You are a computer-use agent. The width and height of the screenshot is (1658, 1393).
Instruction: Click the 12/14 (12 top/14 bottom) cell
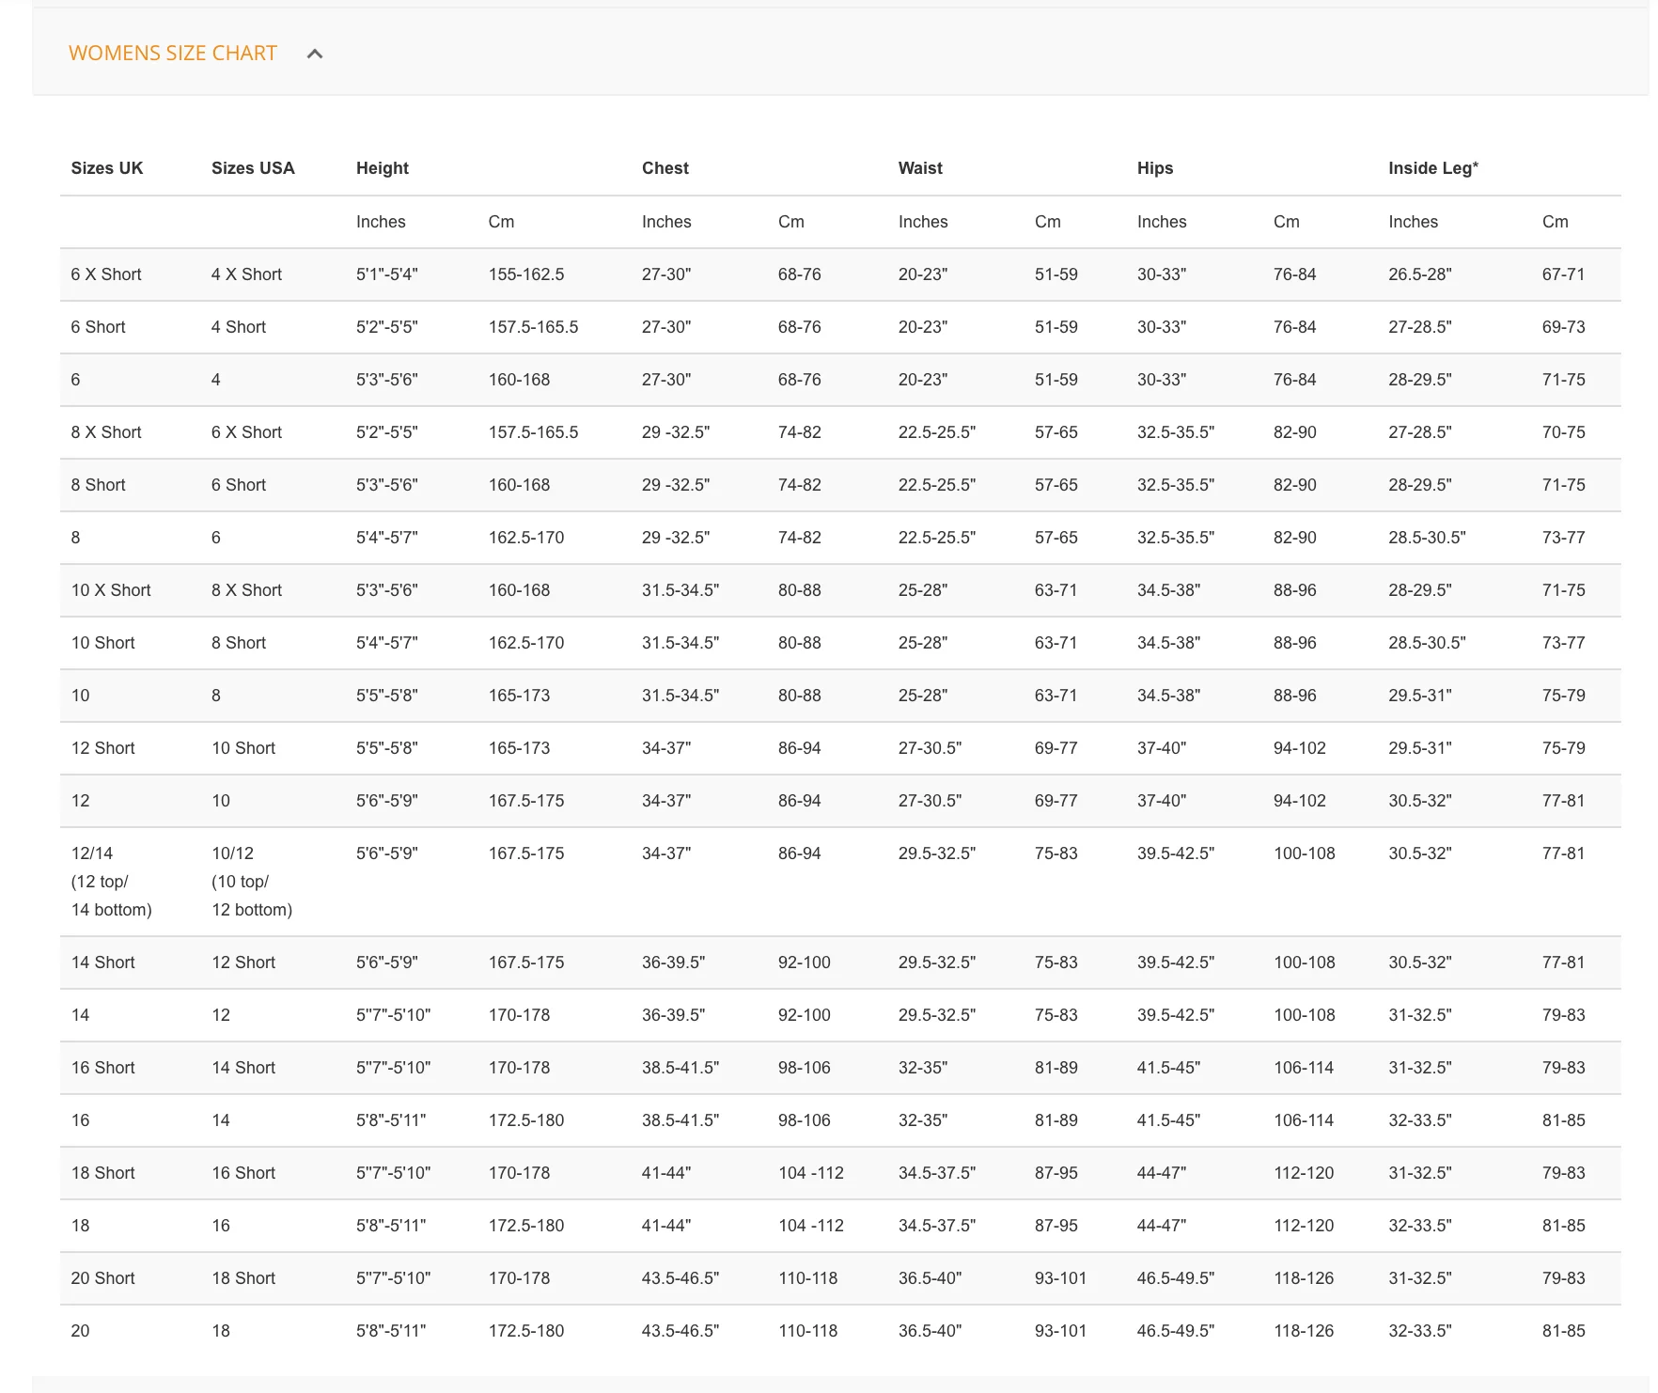tap(111, 882)
